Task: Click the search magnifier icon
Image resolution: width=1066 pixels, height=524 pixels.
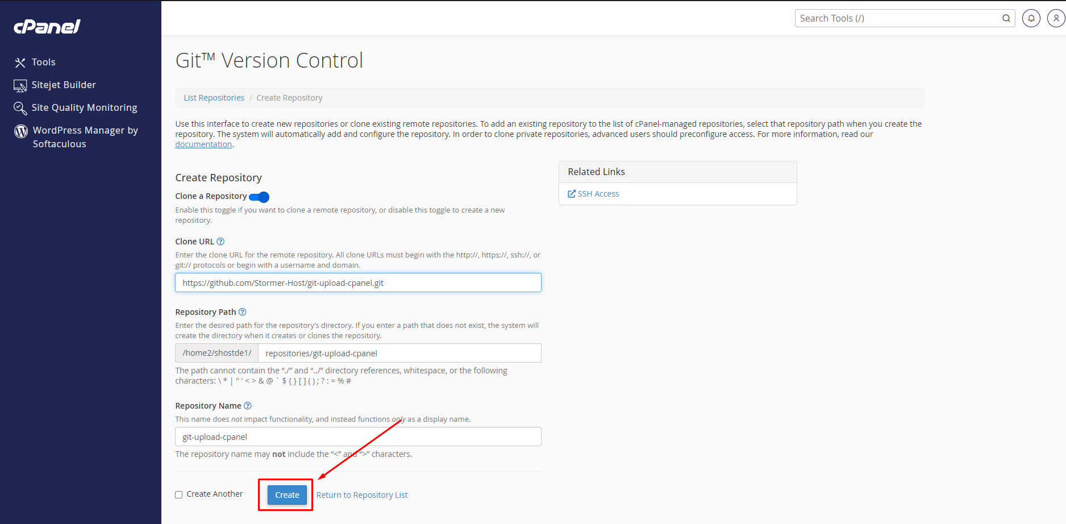Action: pyautogui.click(x=1006, y=18)
